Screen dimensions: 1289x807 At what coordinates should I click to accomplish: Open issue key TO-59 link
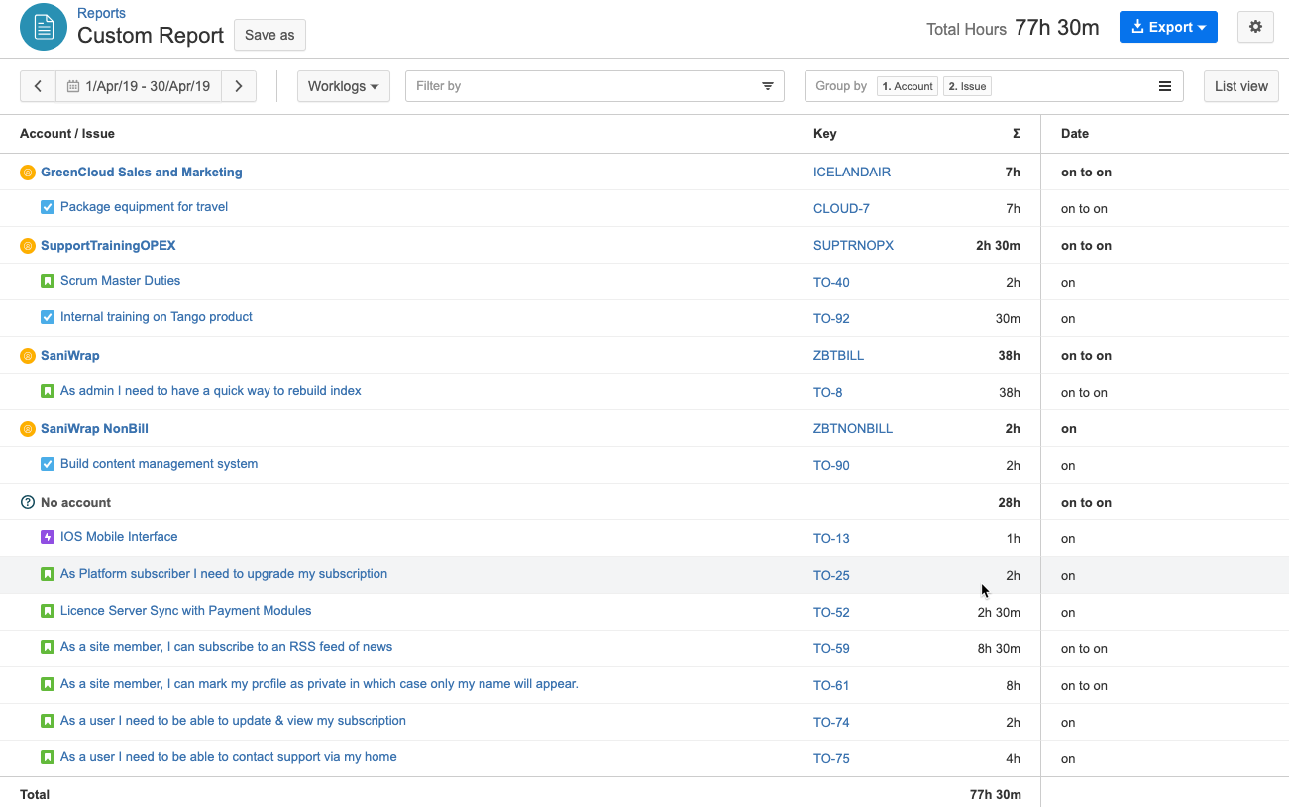(831, 649)
